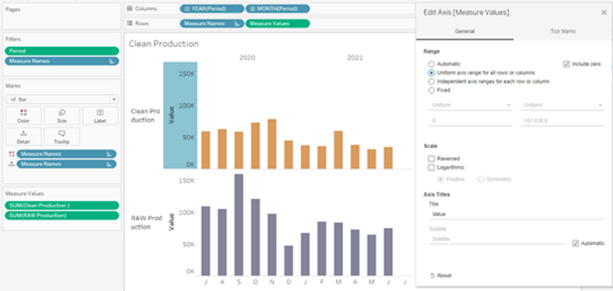Select the SUM(RAW Production) pill
The image size is (613, 291).
61,216
